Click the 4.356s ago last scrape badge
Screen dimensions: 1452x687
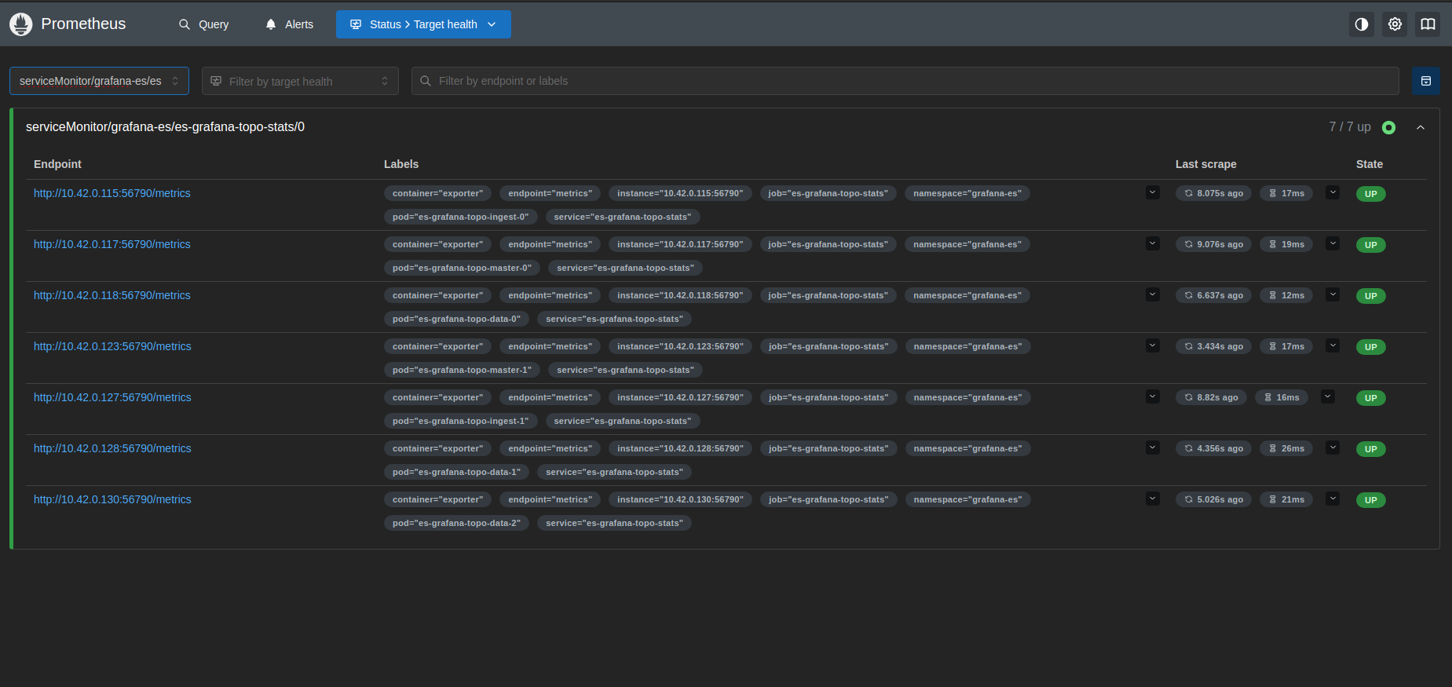click(x=1214, y=448)
